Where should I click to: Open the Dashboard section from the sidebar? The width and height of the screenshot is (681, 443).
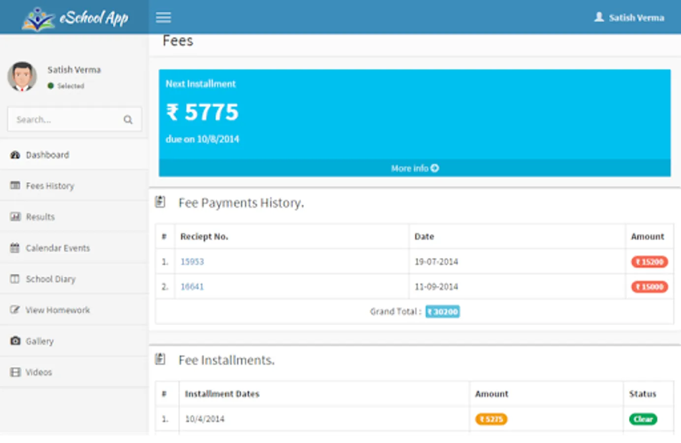(47, 155)
